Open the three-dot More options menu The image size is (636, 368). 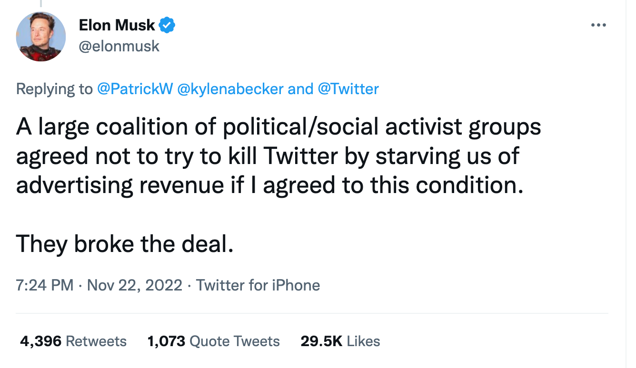click(x=598, y=25)
